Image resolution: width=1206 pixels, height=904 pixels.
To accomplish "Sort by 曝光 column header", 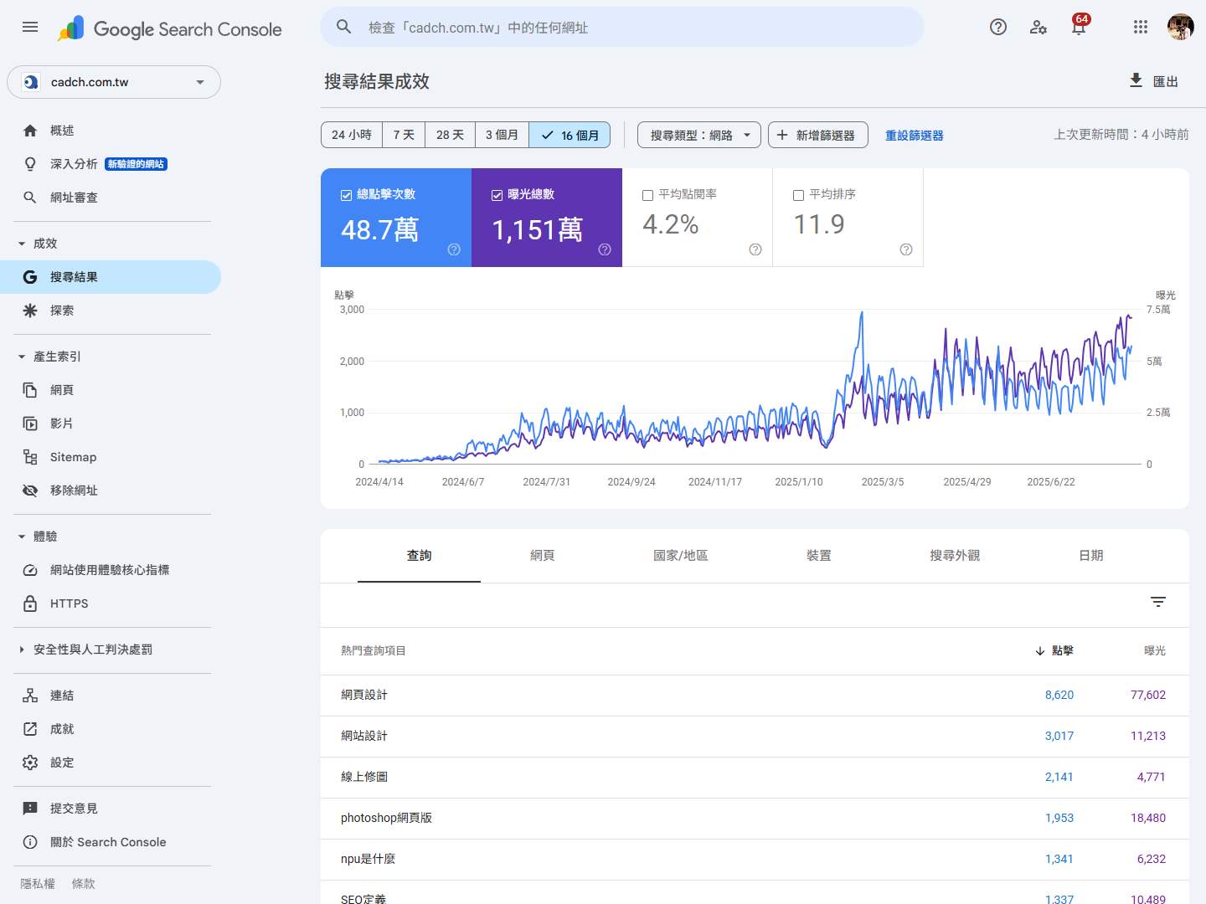I will coord(1154,650).
